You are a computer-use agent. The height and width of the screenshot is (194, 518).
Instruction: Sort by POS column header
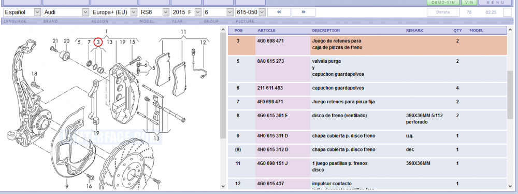tap(238, 31)
